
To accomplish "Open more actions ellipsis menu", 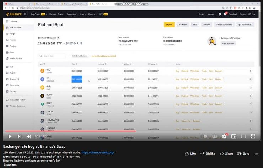I will pos(256,154).
